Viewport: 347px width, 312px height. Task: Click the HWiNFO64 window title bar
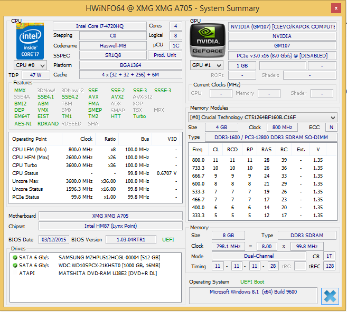click(173, 8)
